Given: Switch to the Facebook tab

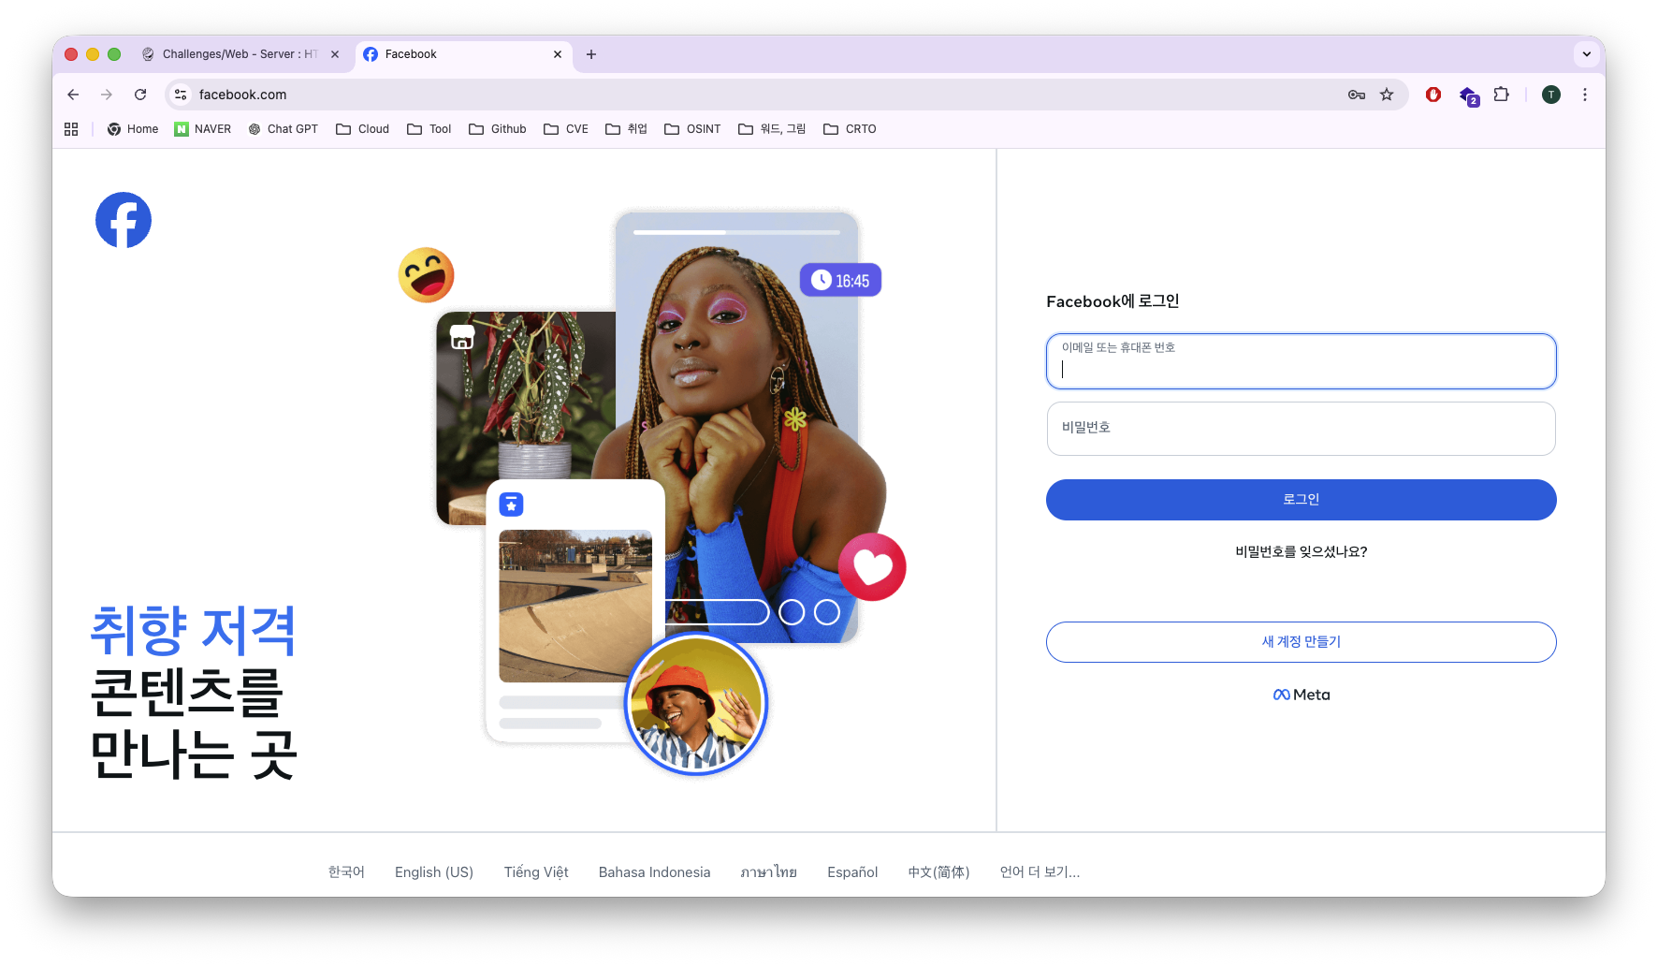Looking at the screenshot, I should tap(464, 54).
